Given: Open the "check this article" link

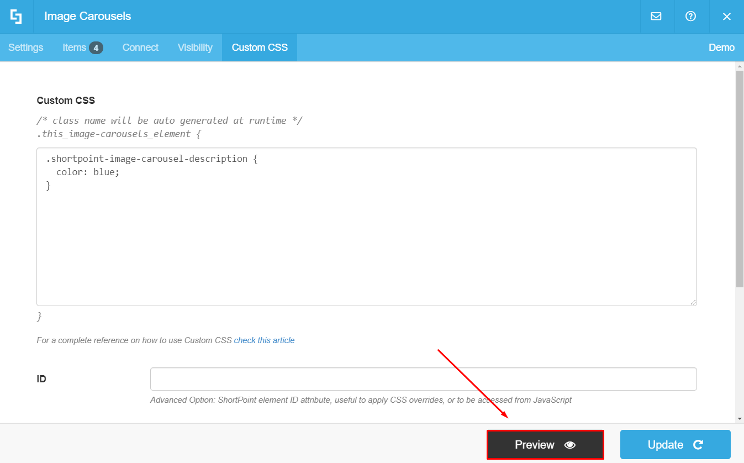Looking at the screenshot, I should click(x=264, y=340).
